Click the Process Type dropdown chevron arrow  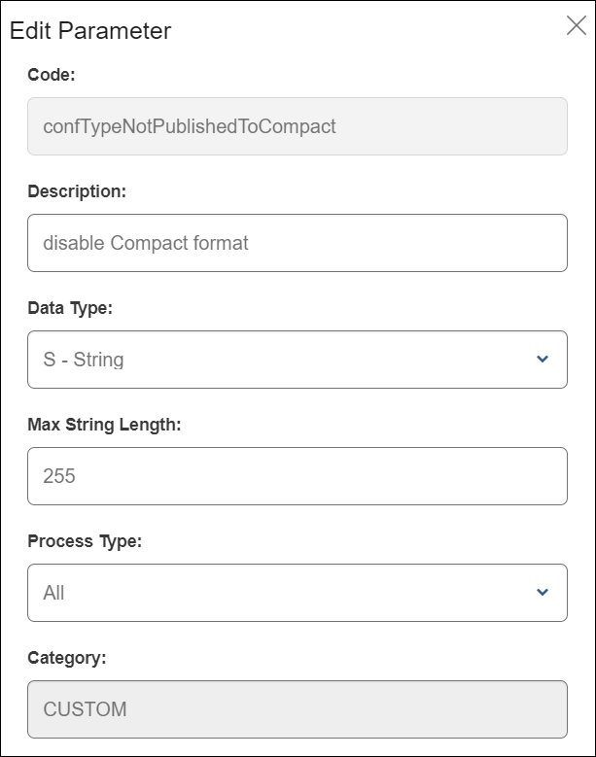[543, 593]
